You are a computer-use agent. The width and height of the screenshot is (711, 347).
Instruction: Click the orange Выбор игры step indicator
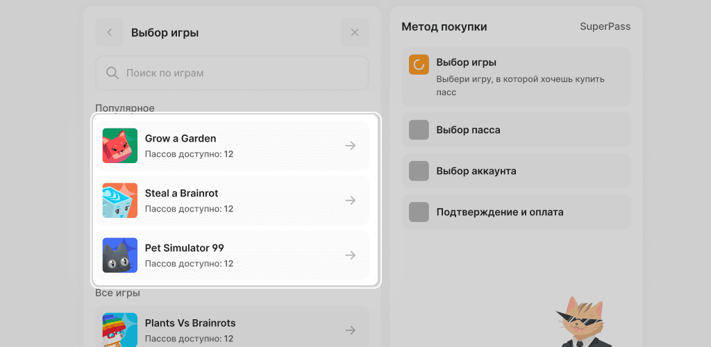419,65
